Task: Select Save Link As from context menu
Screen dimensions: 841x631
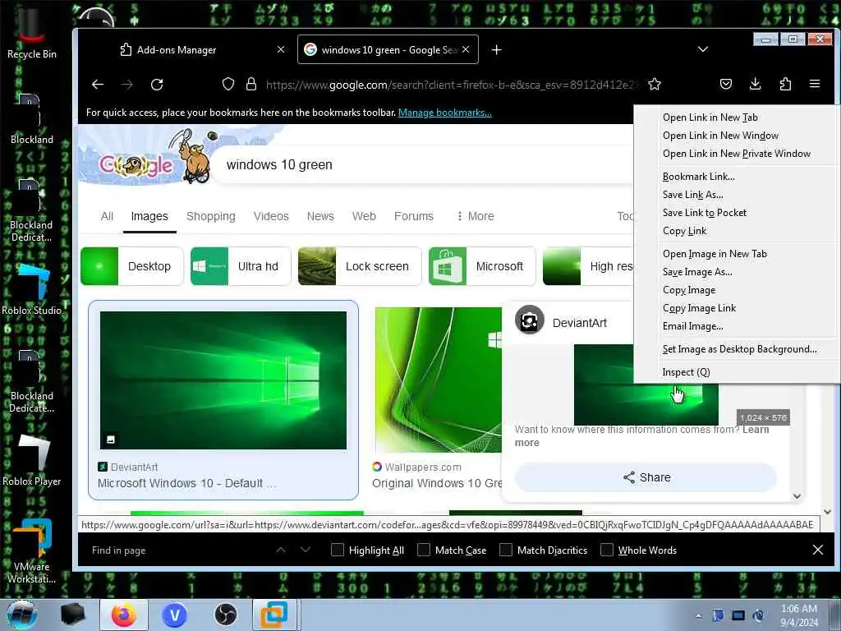Action: click(692, 195)
